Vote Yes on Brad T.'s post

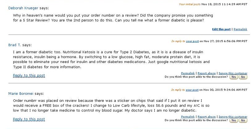(233, 77)
